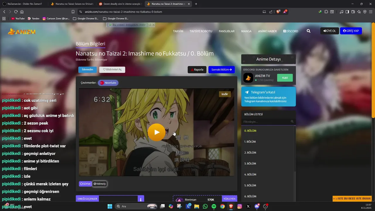Open the FANSUBLAR menu item
The image size is (375, 211).
(x=227, y=31)
